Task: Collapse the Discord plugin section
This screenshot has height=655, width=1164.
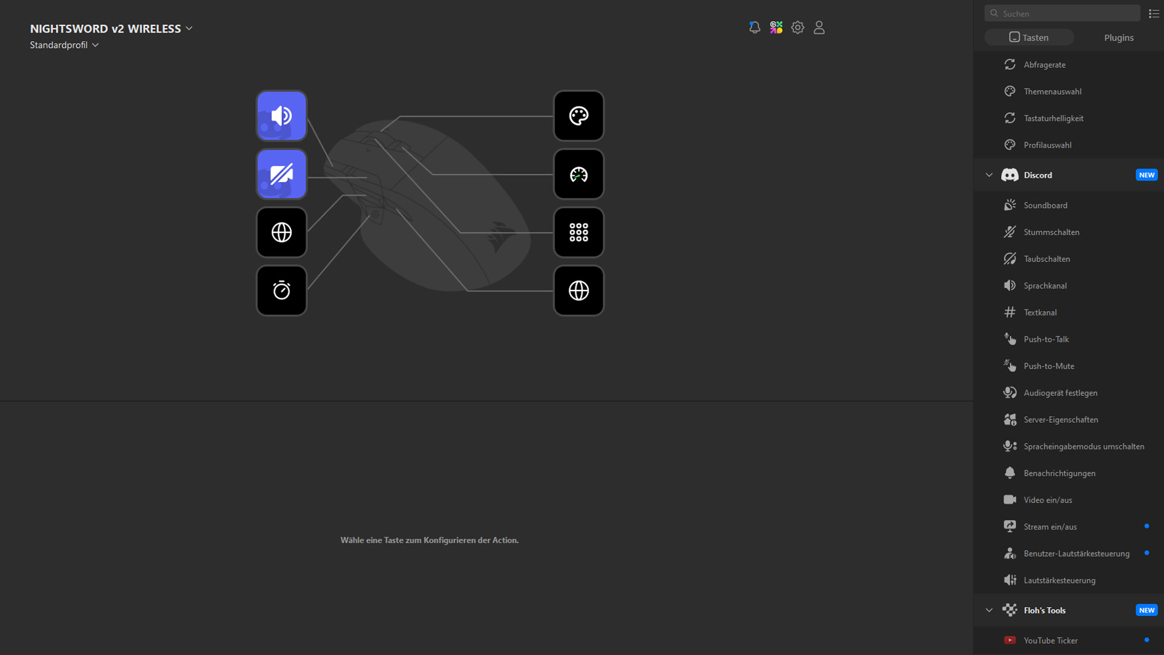Action: click(989, 175)
